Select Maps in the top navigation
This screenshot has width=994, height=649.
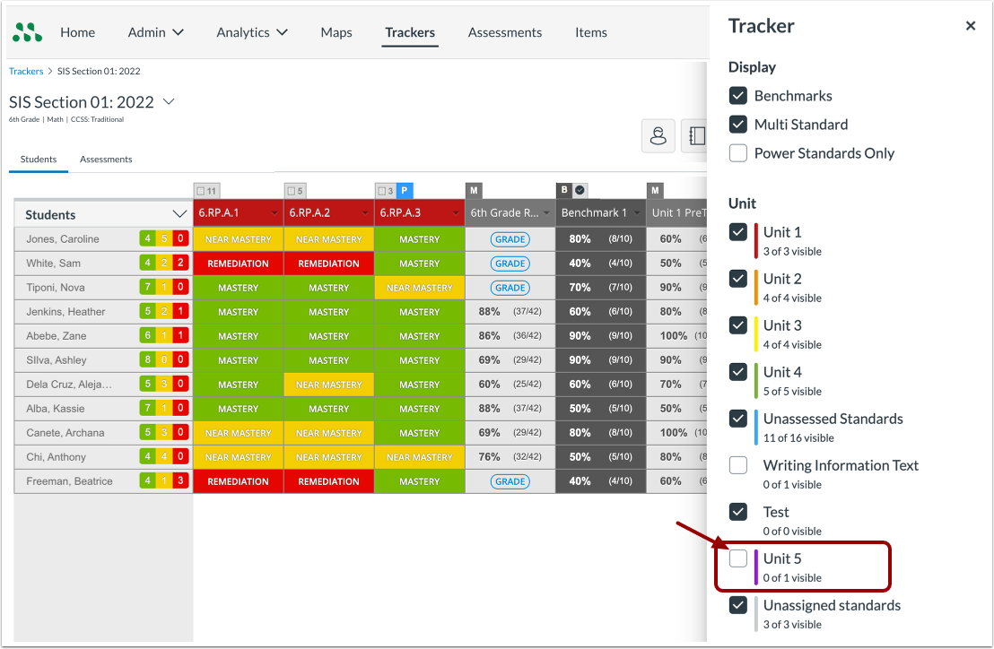tap(336, 32)
